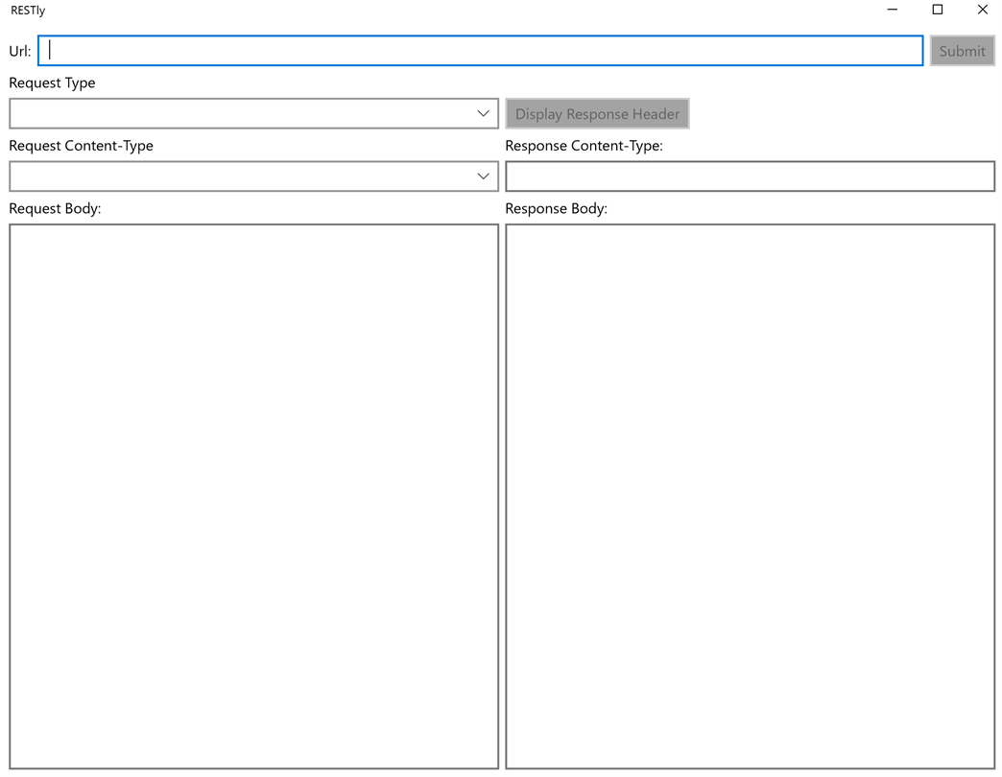Screen dimensions: 1002x777
Task: Click the Display Response Header button
Action: click(597, 113)
